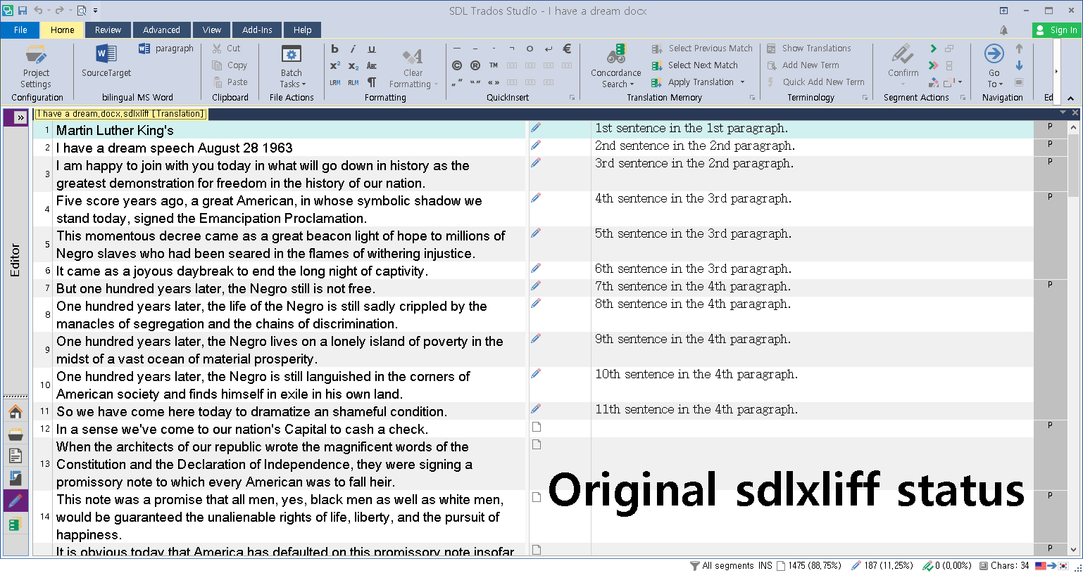Click Select Next Match
Image resolution: width=1083 pixels, height=573 pixels.
pyautogui.click(x=695, y=65)
